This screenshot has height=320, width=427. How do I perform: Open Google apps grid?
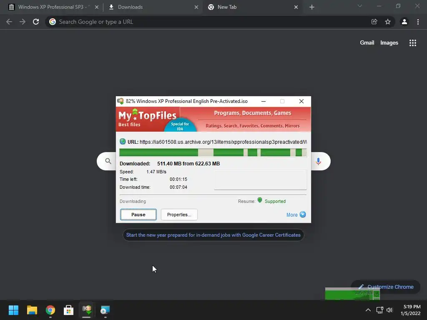[412, 43]
